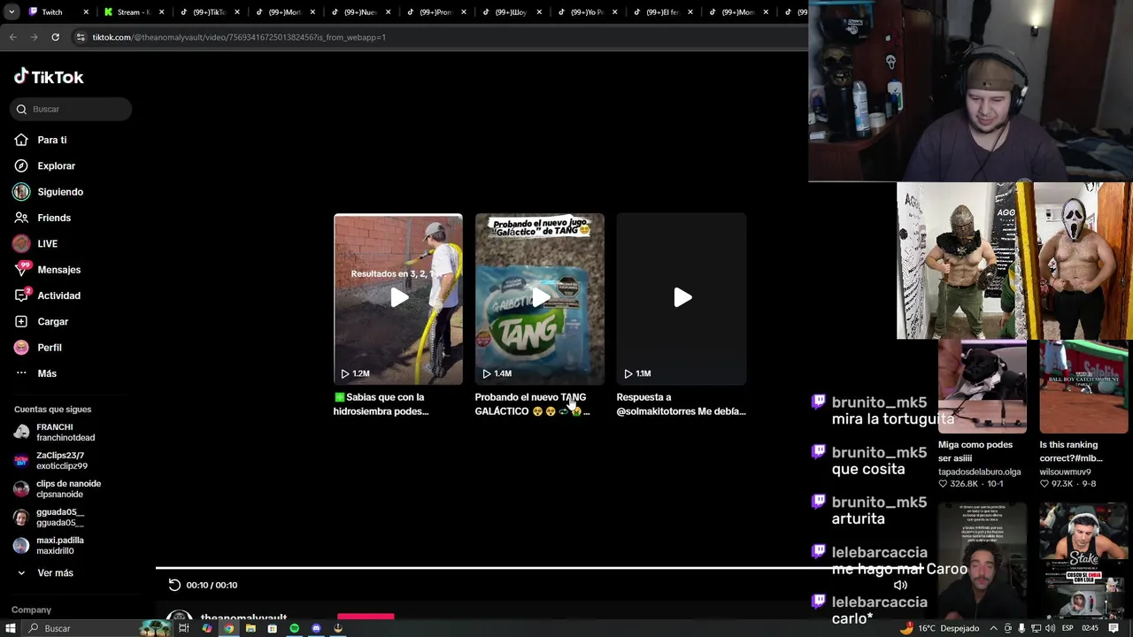1133x637 pixels.
Task: Open the Más three-dots menu
Action: [x=35, y=373]
